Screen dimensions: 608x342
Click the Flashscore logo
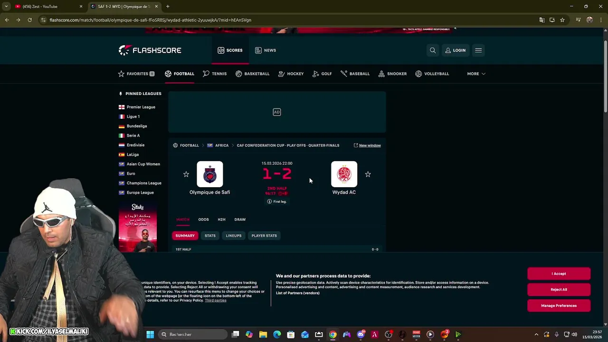coord(150,50)
